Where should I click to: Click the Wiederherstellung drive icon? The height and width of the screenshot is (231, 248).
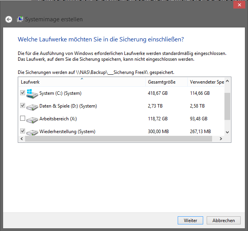pyautogui.click(x=32, y=132)
